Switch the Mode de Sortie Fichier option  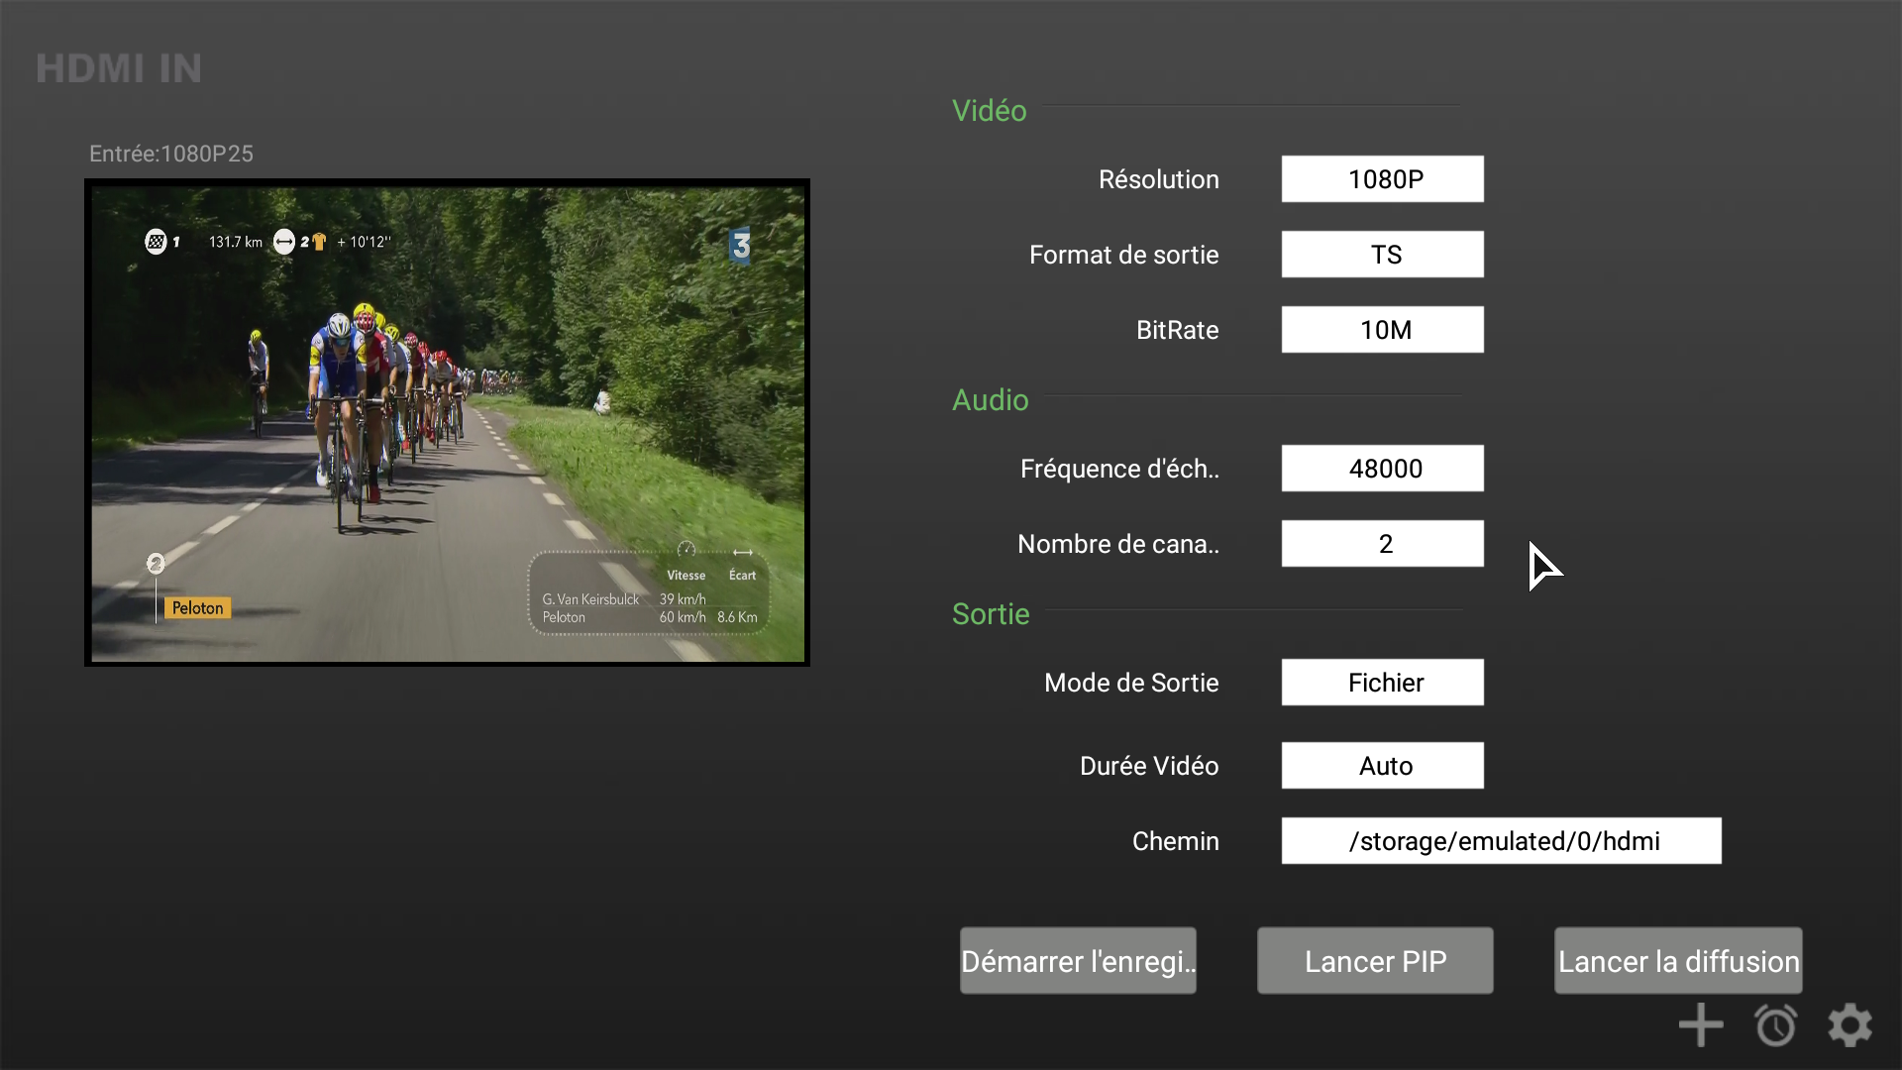1382,683
